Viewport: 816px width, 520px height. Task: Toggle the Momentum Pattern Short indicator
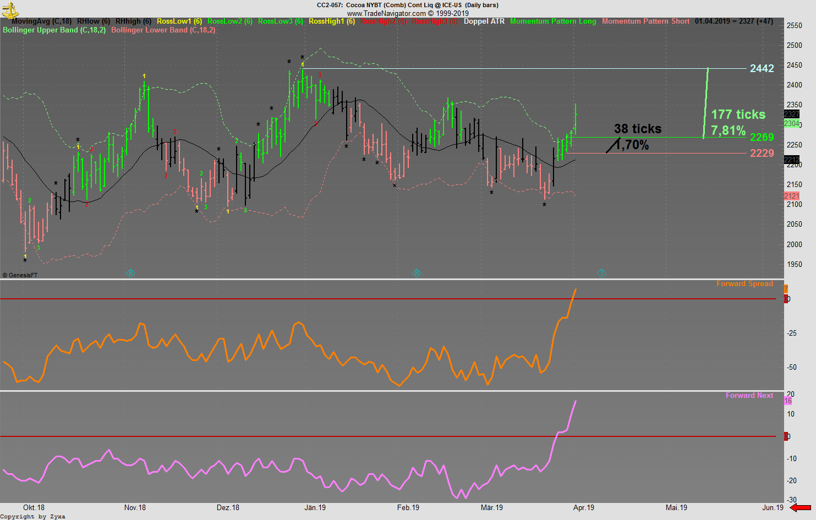tap(646, 21)
